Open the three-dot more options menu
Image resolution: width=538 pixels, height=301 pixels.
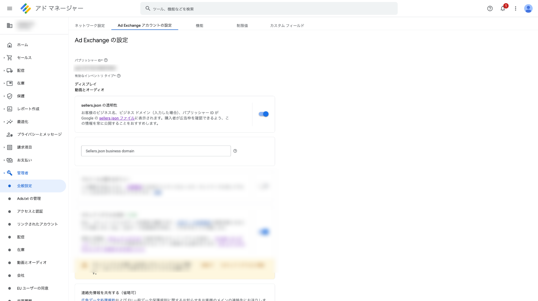pyautogui.click(x=515, y=8)
